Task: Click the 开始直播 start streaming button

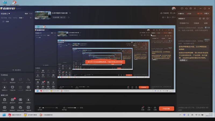Action: pos(166,109)
